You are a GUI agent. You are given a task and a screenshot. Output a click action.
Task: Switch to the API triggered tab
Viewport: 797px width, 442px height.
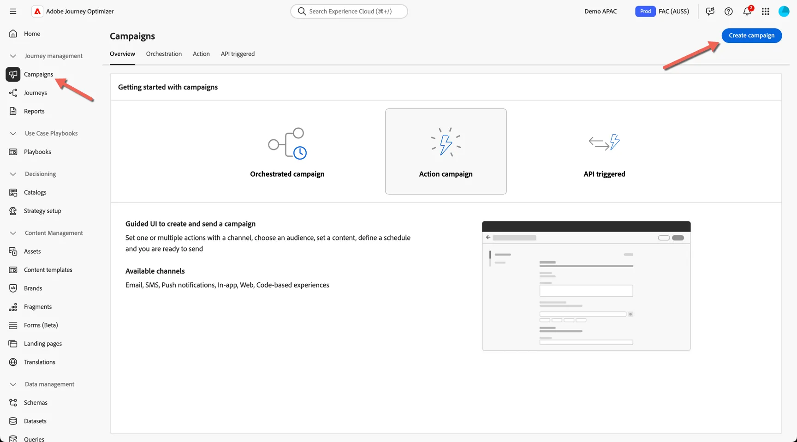tap(238, 54)
